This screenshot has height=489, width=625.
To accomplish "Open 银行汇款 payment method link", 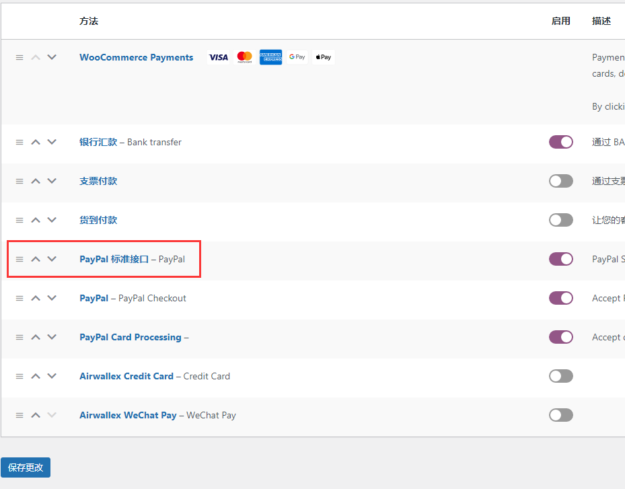I will pos(98,143).
